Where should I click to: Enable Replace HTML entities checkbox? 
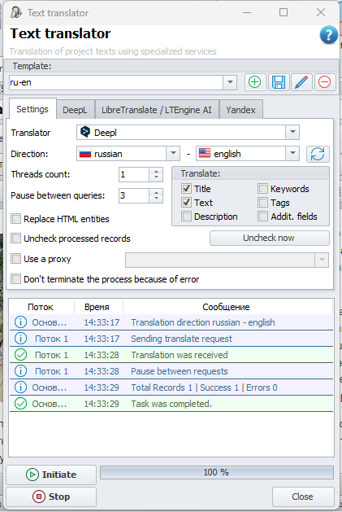[15, 218]
